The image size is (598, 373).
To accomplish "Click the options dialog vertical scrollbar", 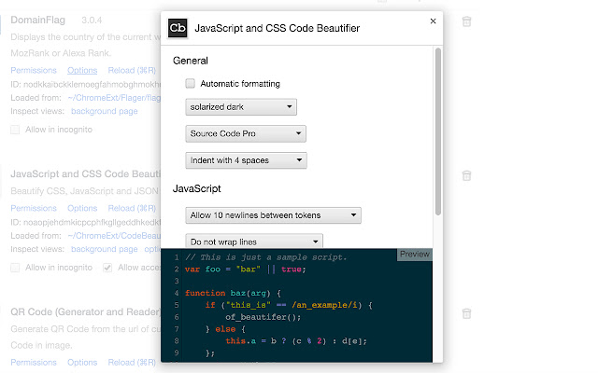I will point(437,131).
